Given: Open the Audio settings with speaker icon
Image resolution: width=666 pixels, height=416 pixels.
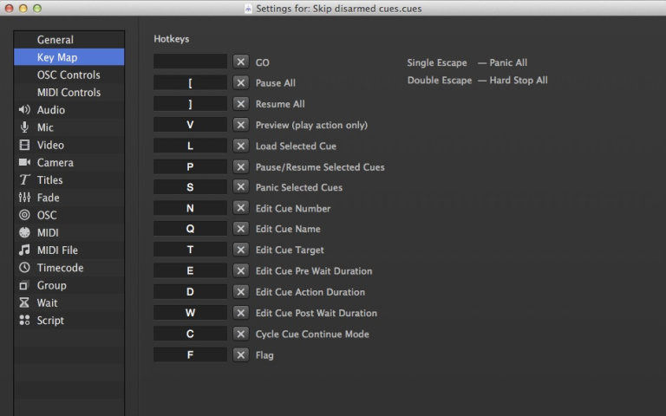Looking at the screenshot, I should [24, 110].
